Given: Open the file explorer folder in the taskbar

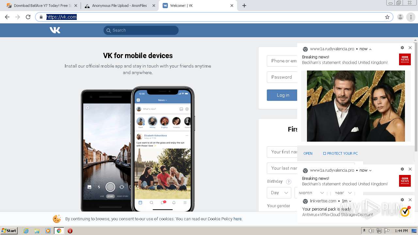Looking at the screenshot, I should click(37, 231).
